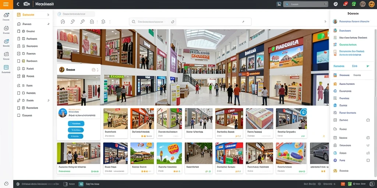Click the orange square icon in the status bar
The height and width of the screenshot is (188, 377).
click(x=343, y=184)
